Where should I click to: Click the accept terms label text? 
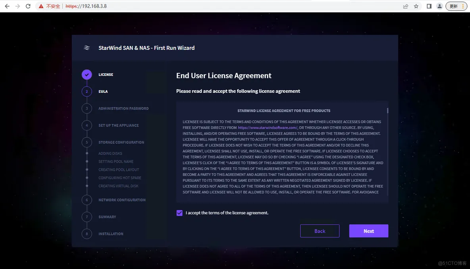tap(227, 213)
